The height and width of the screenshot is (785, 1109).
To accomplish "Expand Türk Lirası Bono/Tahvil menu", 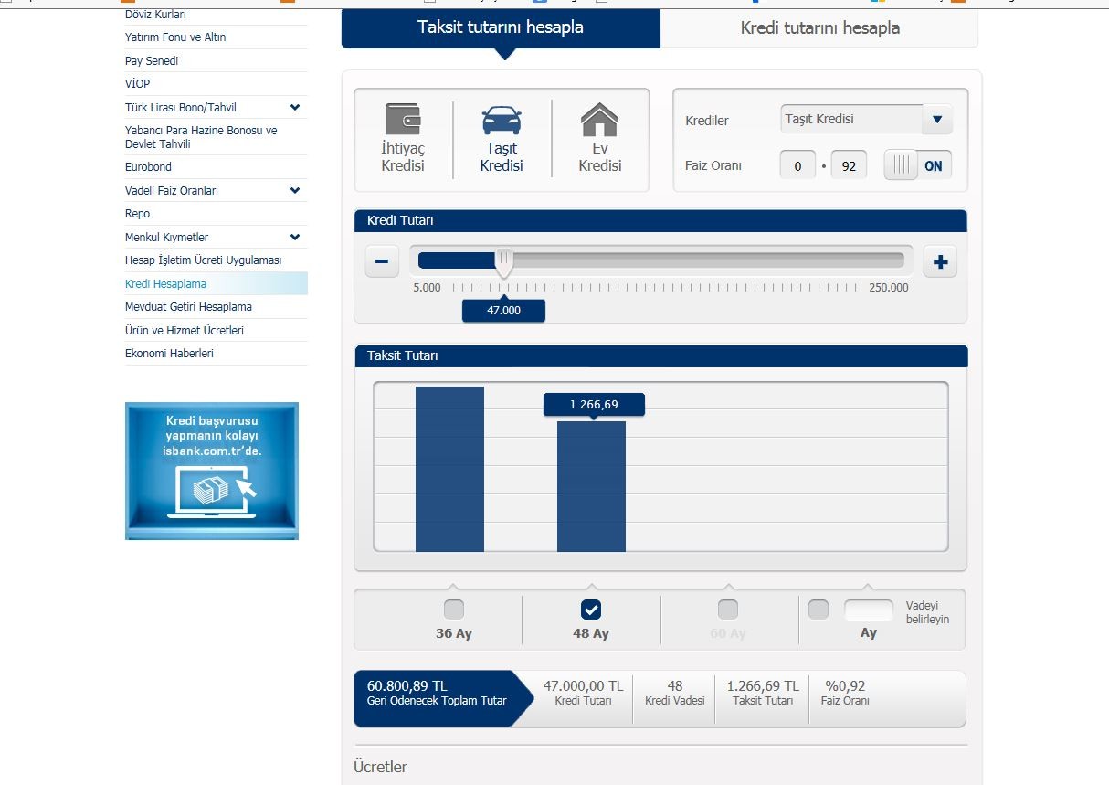I will (294, 107).
